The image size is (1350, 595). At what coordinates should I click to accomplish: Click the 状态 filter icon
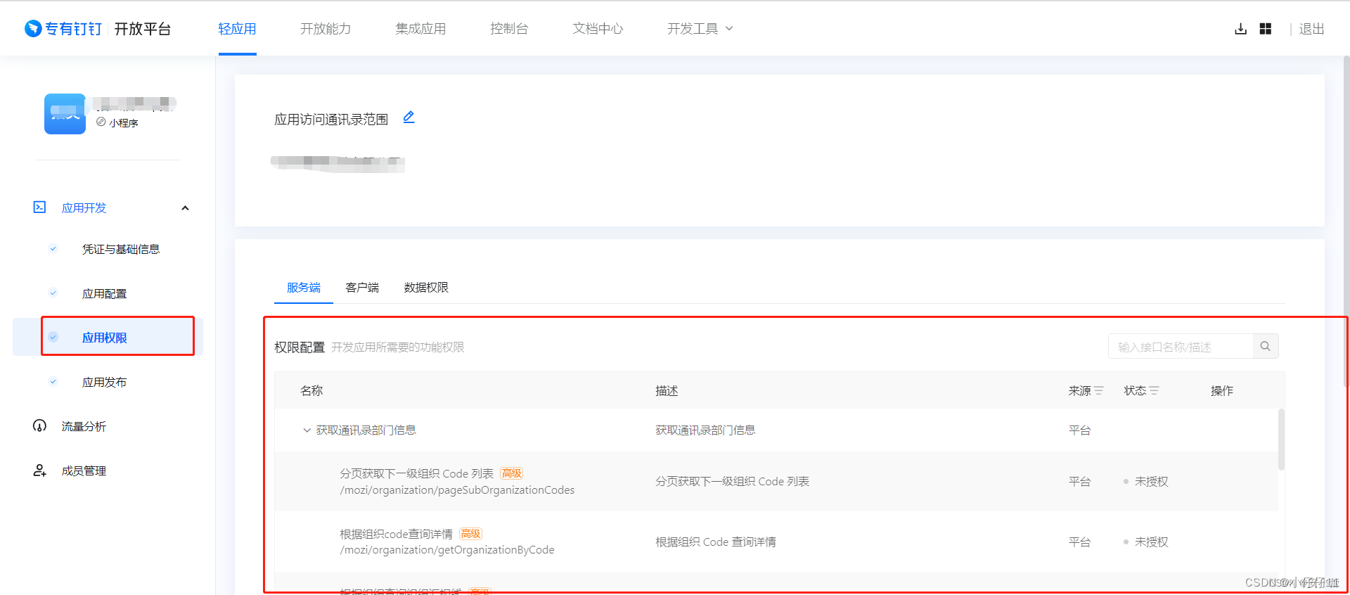[x=1154, y=390]
